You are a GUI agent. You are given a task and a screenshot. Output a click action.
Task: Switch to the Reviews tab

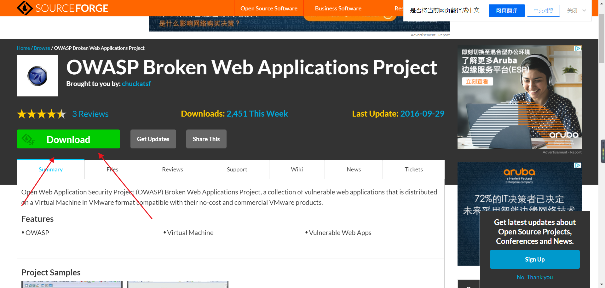pos(172,169)
